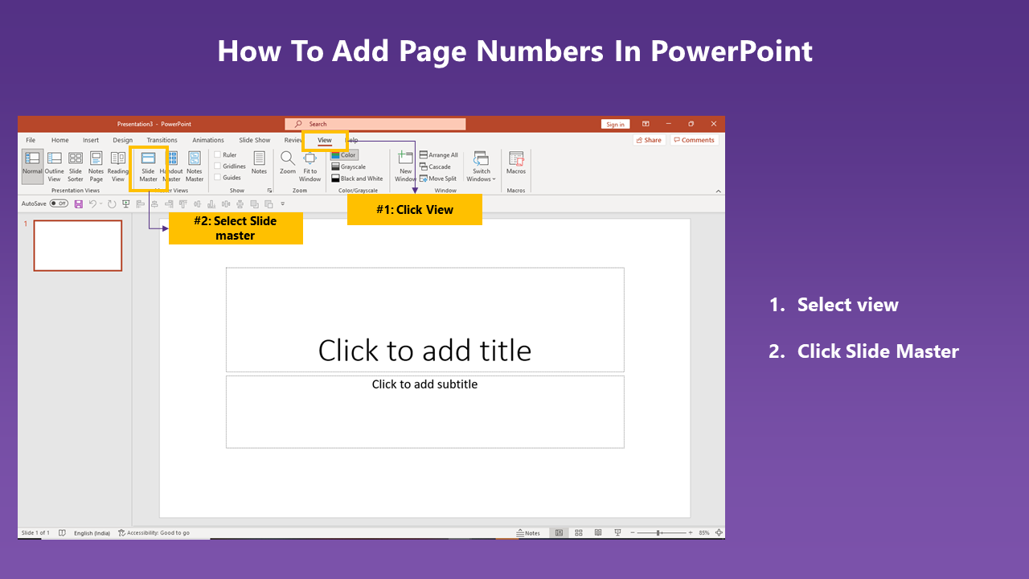Select Reading View icon in status bar
Screen dimensions: 1029x579
pyautogui.click(x=598, y=533)
